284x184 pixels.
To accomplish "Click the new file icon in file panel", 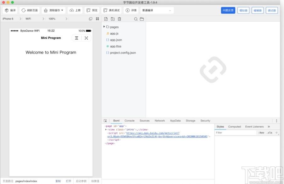I will [x=106, y=19].
